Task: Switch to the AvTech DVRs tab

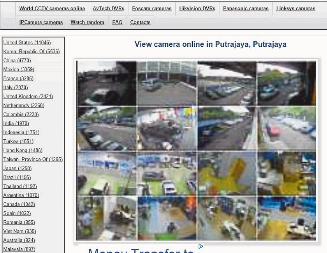Action: tap(109, 8)
